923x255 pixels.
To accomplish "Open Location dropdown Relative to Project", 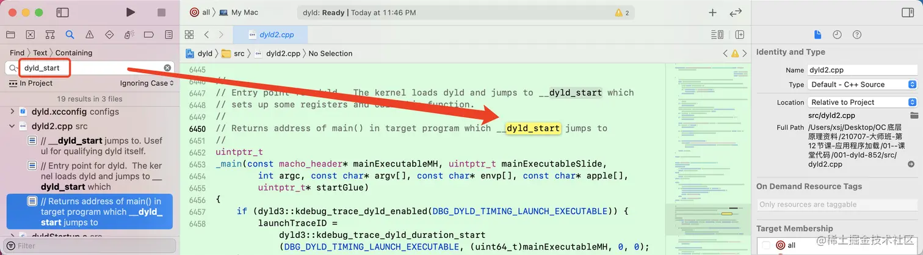I will 862,102.
